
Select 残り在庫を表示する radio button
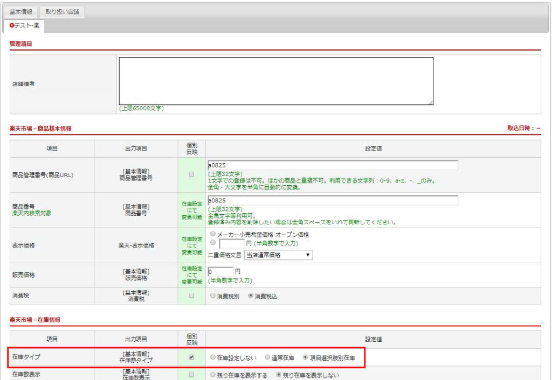point(213,375)
